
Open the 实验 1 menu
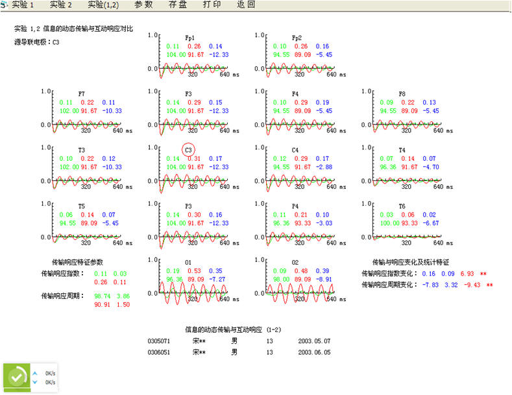point(23,5)
